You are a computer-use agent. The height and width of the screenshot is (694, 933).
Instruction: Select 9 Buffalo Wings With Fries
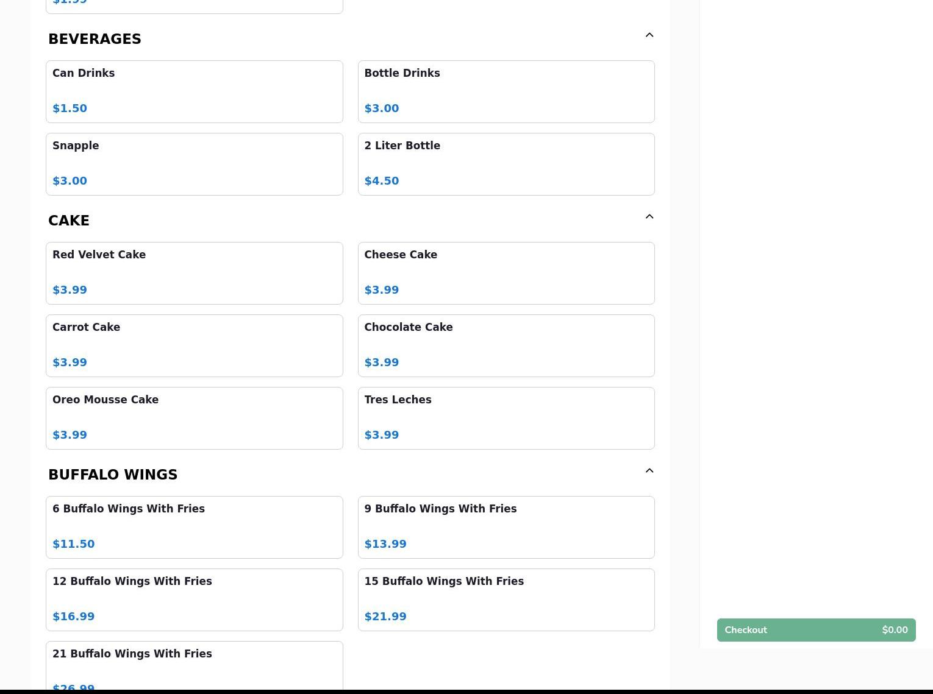pyautogui.click(x=506, y=527)
